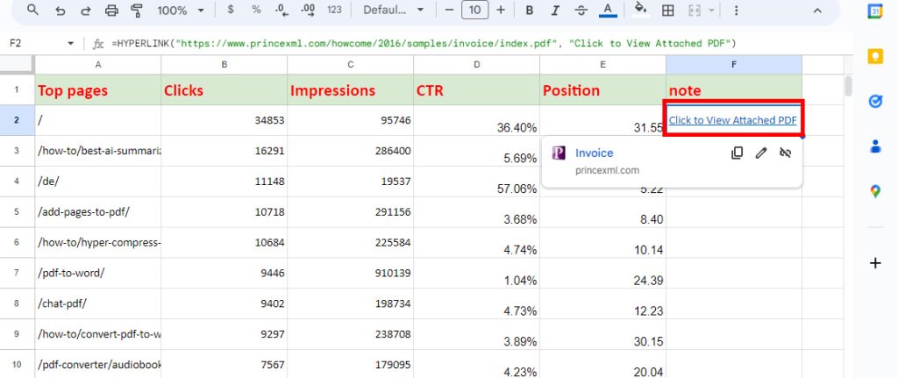This screenshot has height=378, width=898.
Task: Select row 5 header
Action: tap(17, 212)
